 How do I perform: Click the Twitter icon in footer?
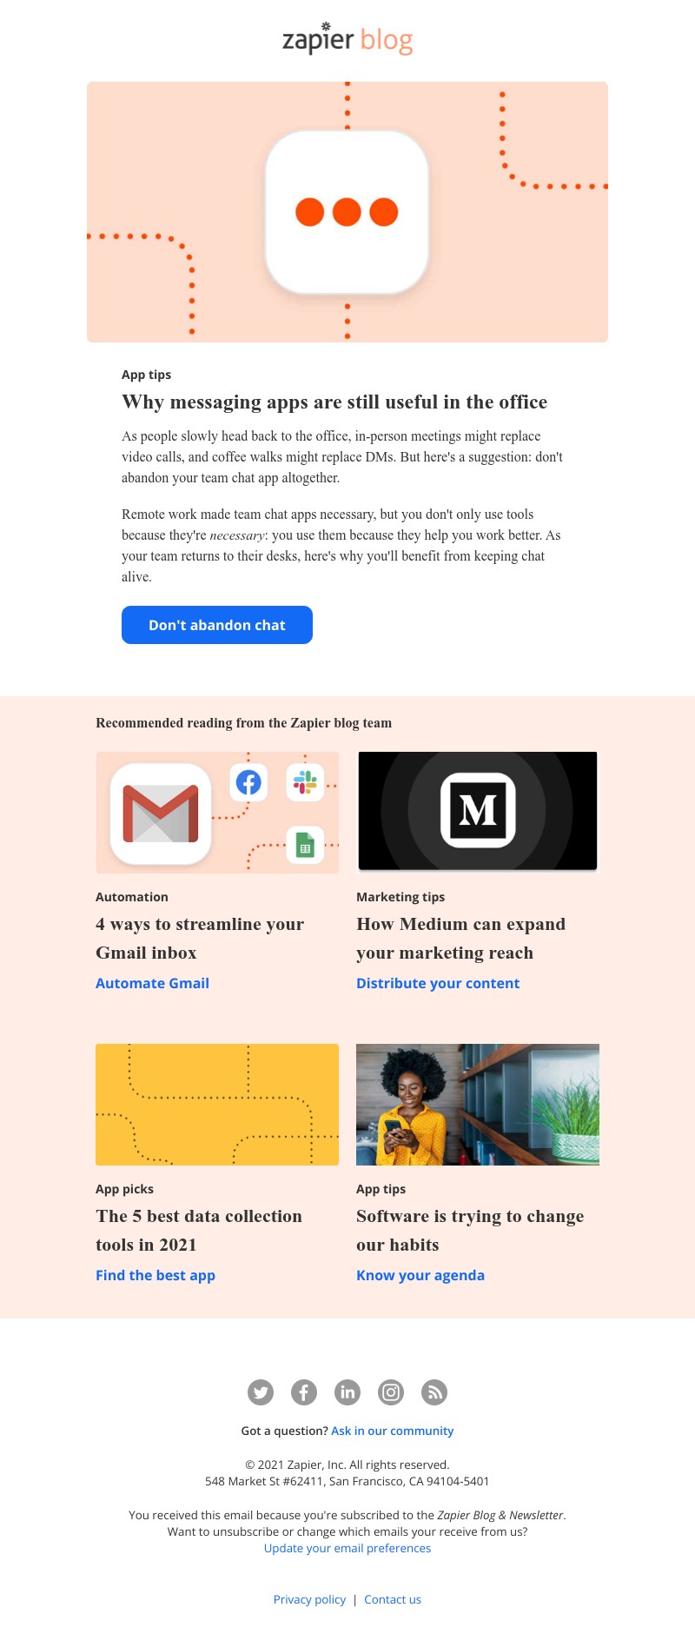pyautogui.click(x=261, y=1392)
